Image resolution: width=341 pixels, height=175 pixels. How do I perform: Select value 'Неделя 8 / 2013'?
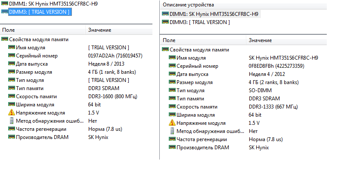106,64
